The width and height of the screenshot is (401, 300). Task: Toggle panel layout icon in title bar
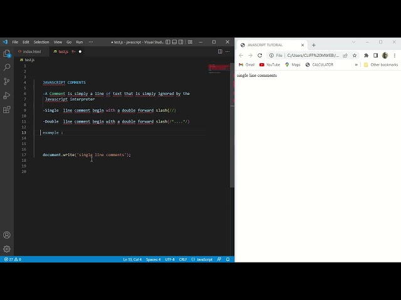(x=174, y=42)
